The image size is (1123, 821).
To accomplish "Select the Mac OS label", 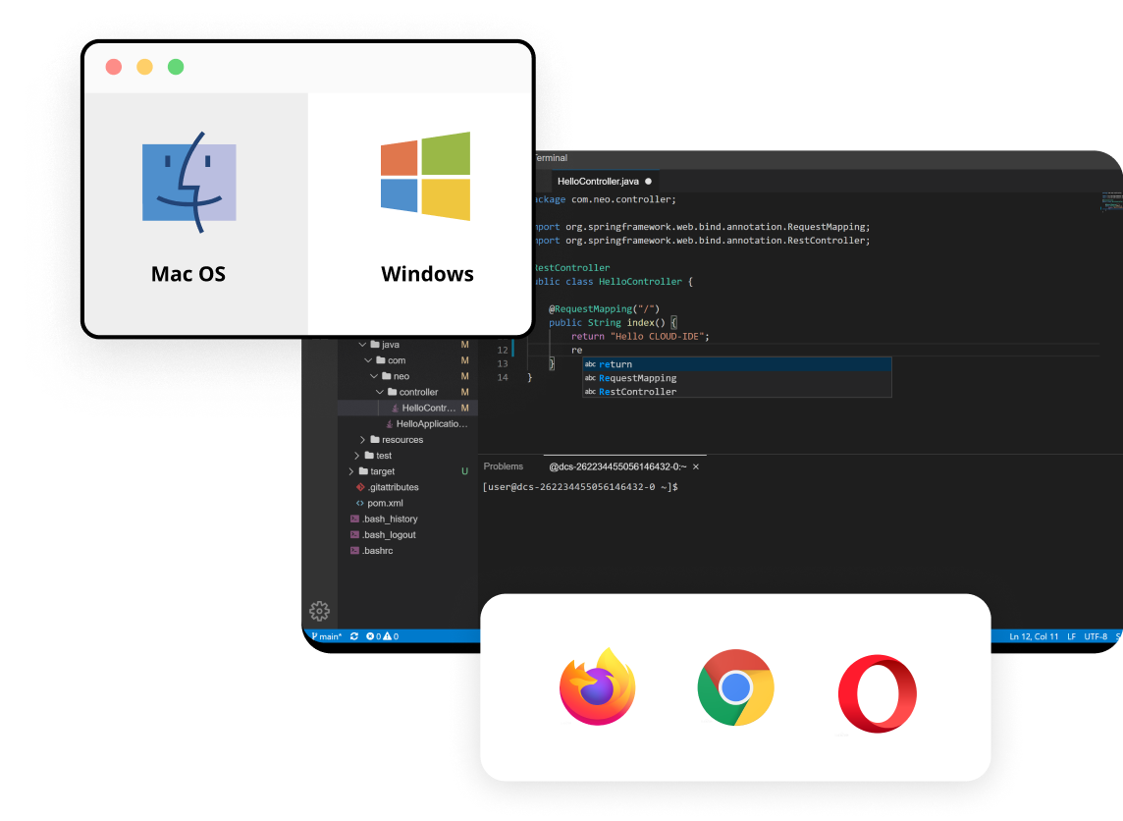I will click(188, 274).
